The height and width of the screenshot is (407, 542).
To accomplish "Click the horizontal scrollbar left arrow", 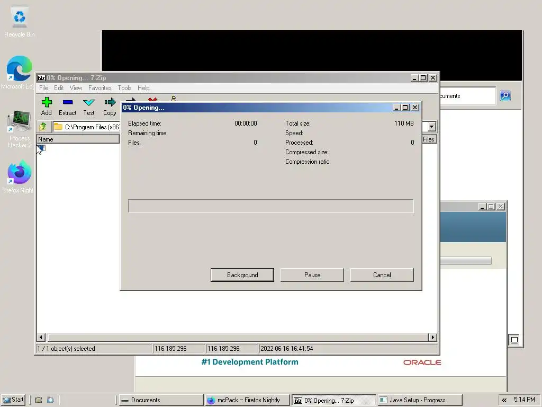I will (x=41, y=337).
